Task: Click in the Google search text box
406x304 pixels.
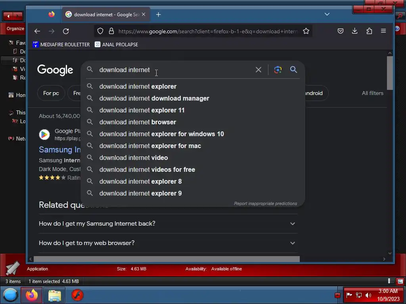Action: coord(174,70)
